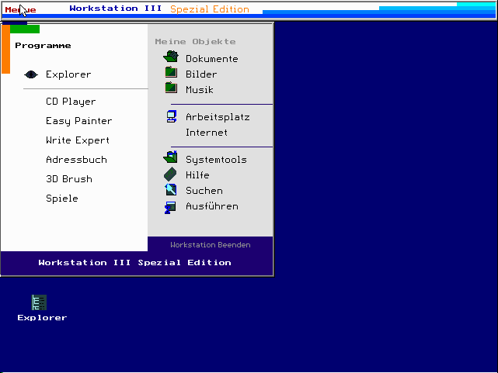Screen dimensions: 498x373
Task: Launch 3D Brush program
Action: click(69, 179)
